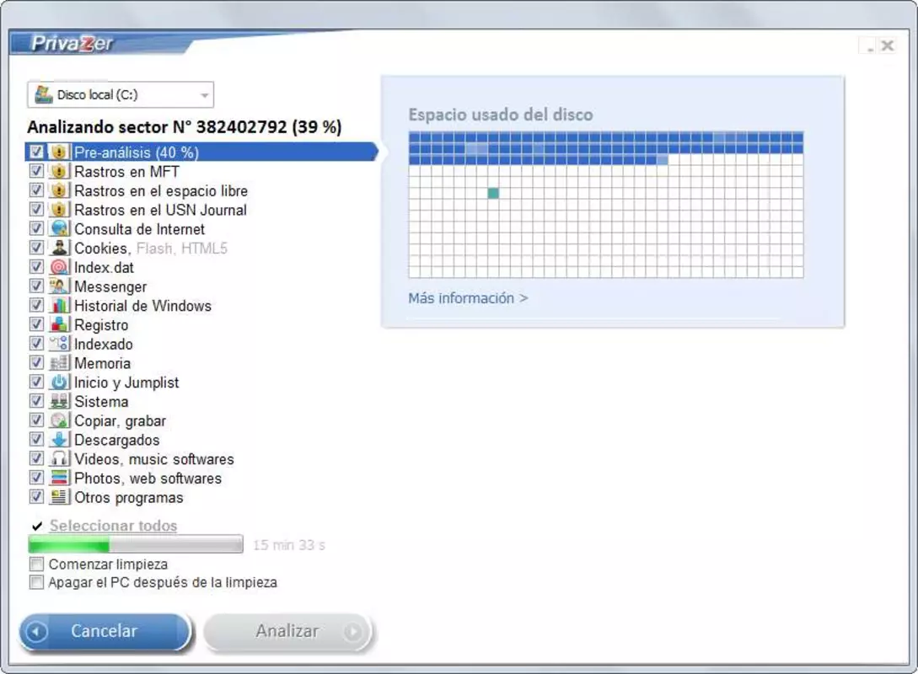
Task: Select the Historial de Windows row
Action: [x=142, y=305]
